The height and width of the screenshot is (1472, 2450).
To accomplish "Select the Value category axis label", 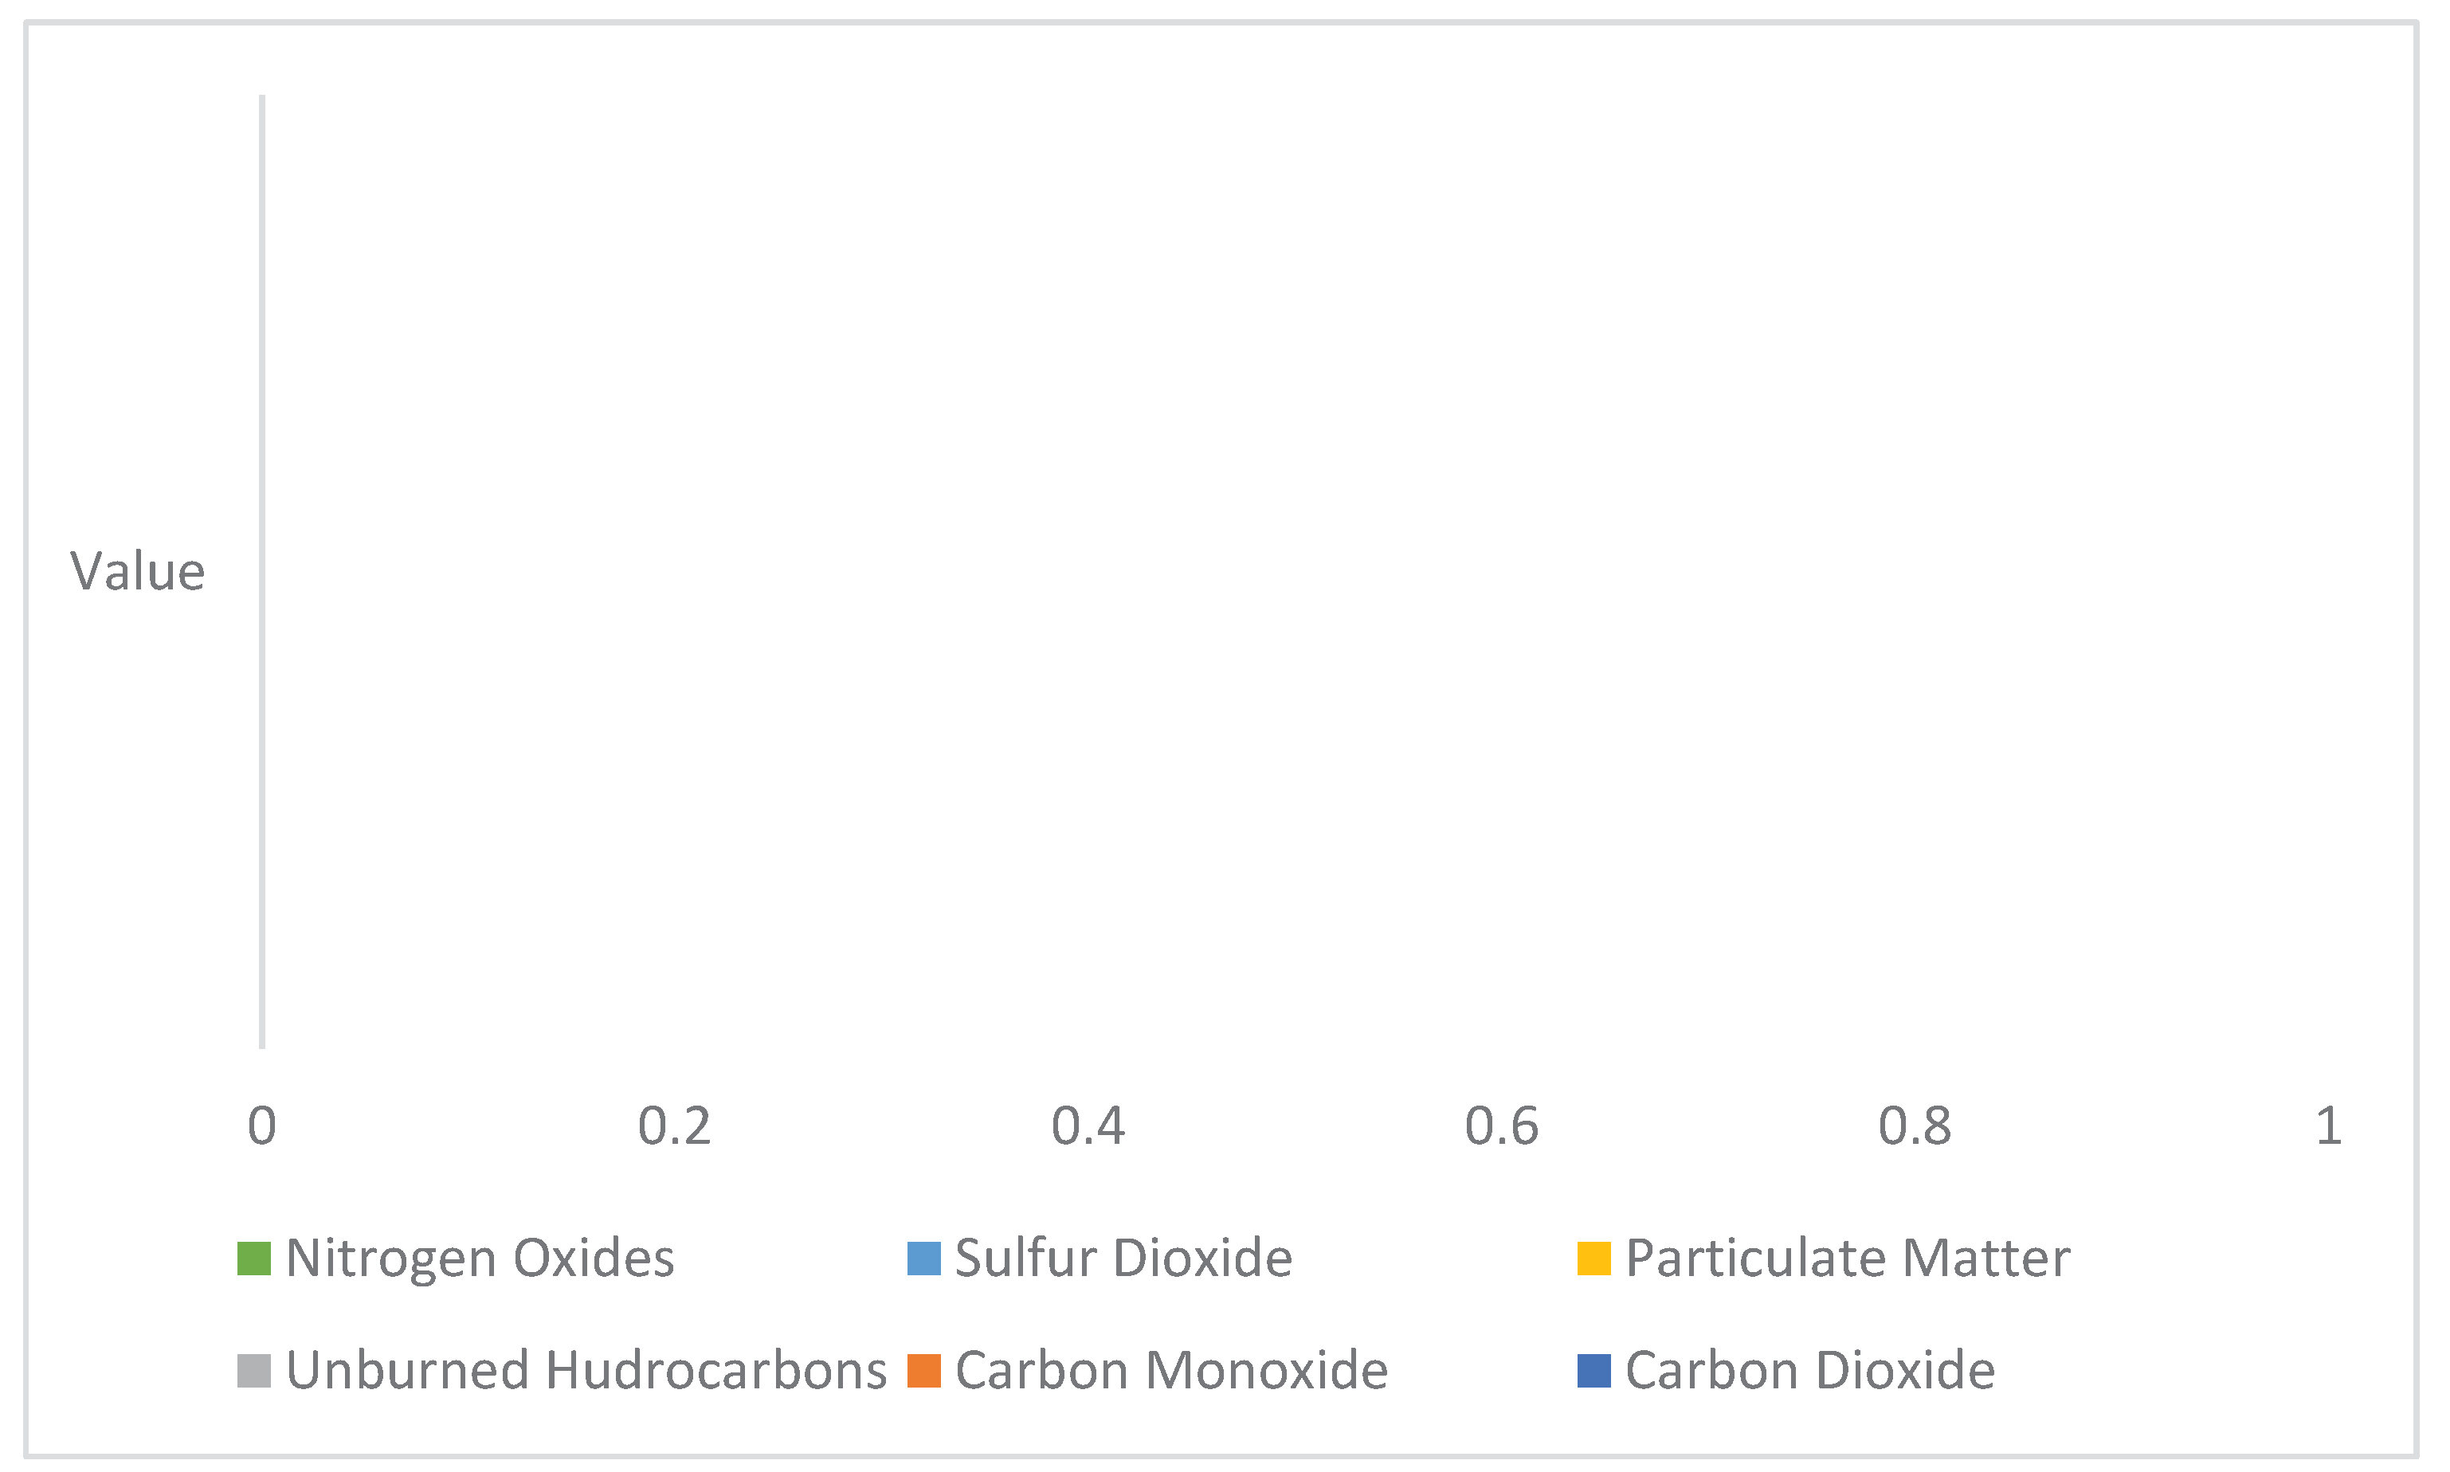I will coord(137,573).
